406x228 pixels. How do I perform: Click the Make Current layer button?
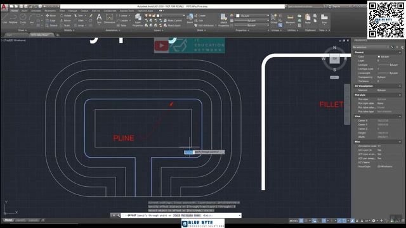pyautogui.click(x=173, y=20)
